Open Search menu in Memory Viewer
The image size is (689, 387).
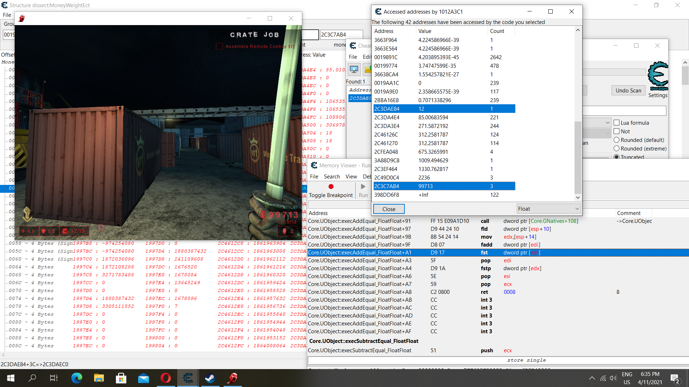click(x=332, y=176)
